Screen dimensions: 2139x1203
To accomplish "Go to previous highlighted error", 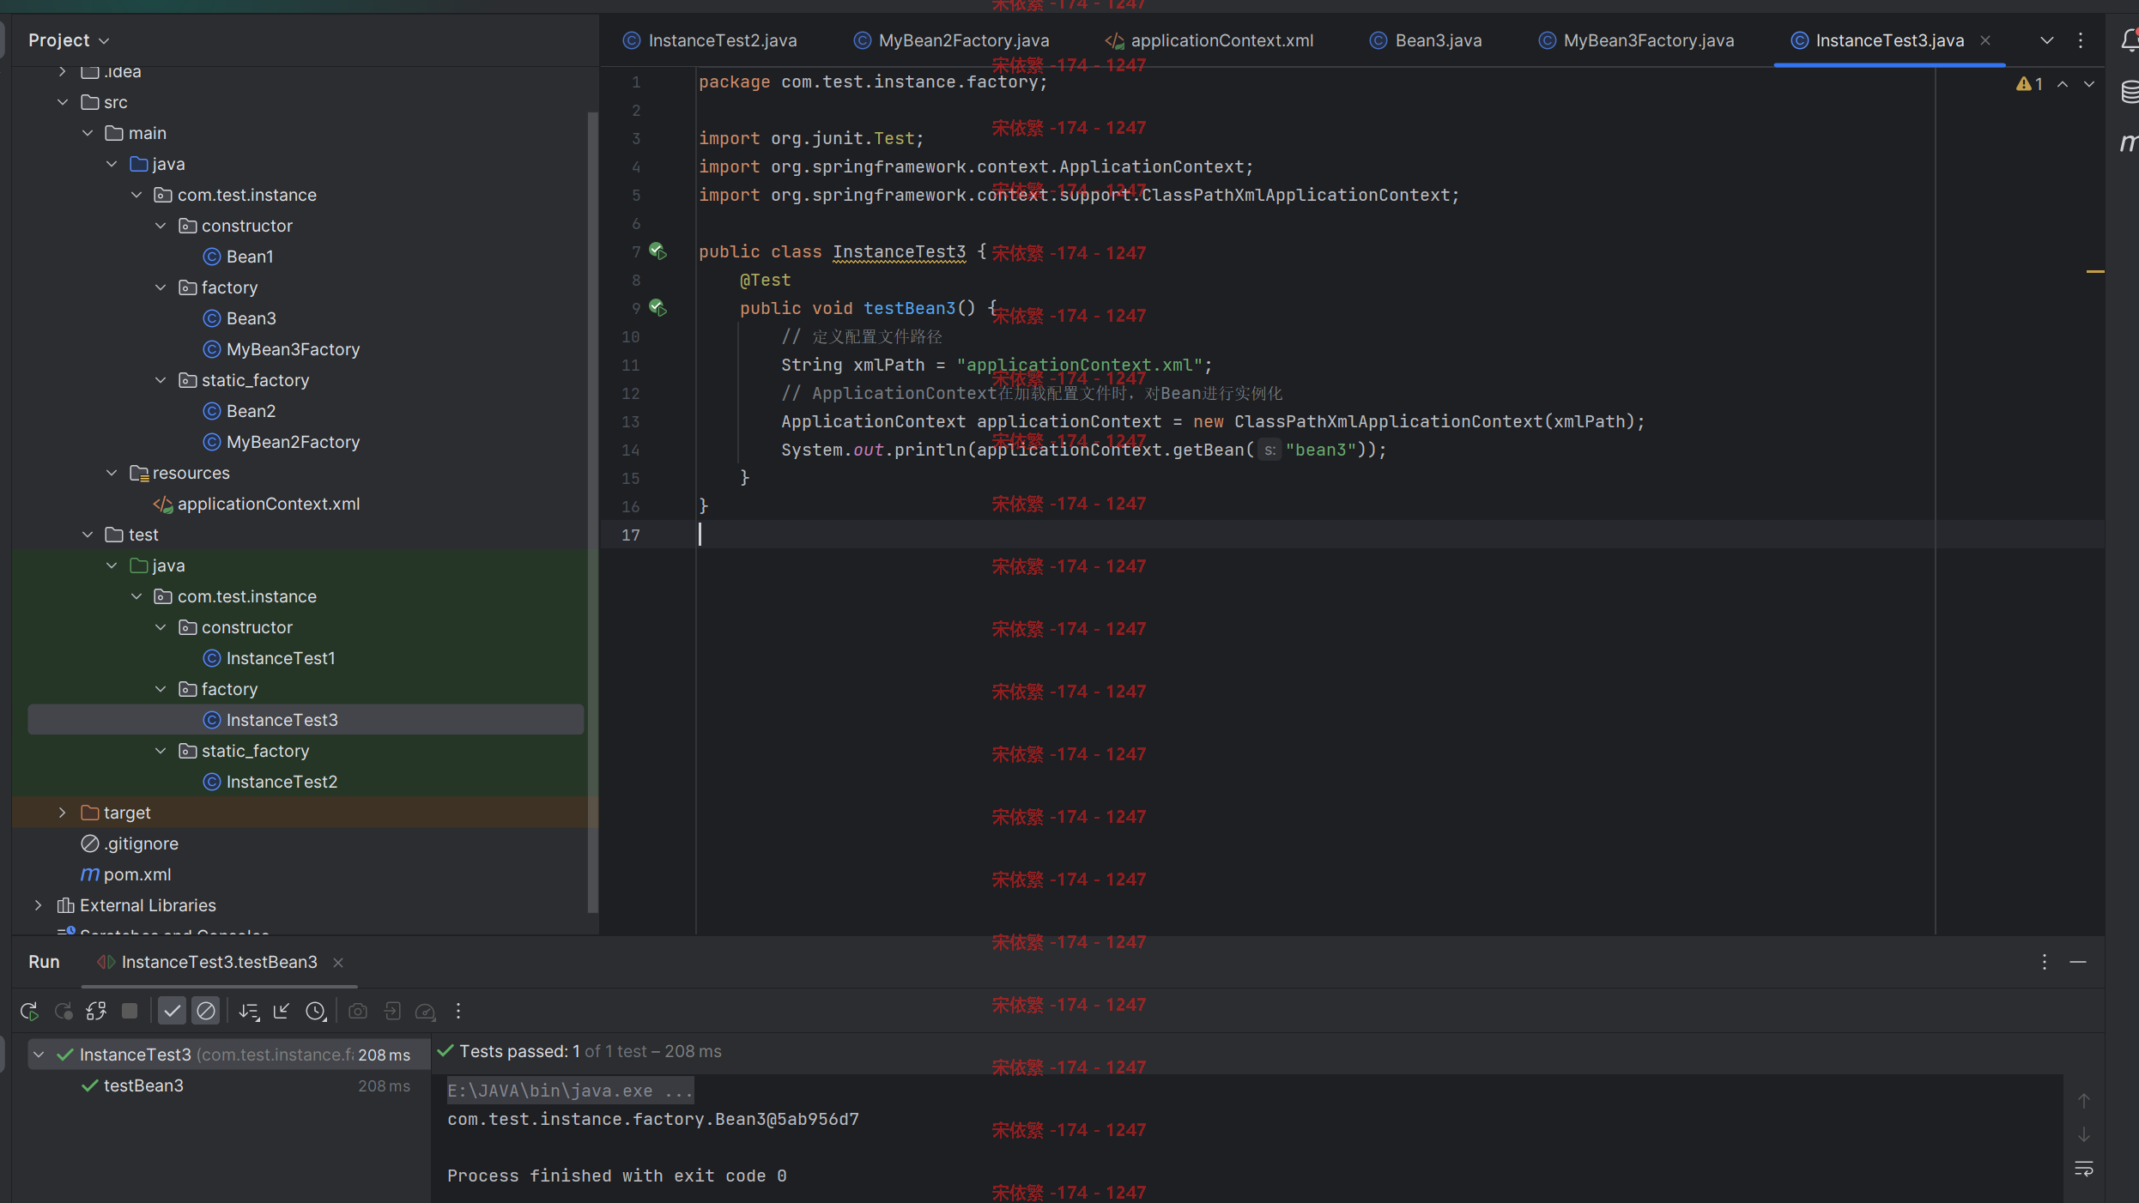I will [x=2063, y=83].
